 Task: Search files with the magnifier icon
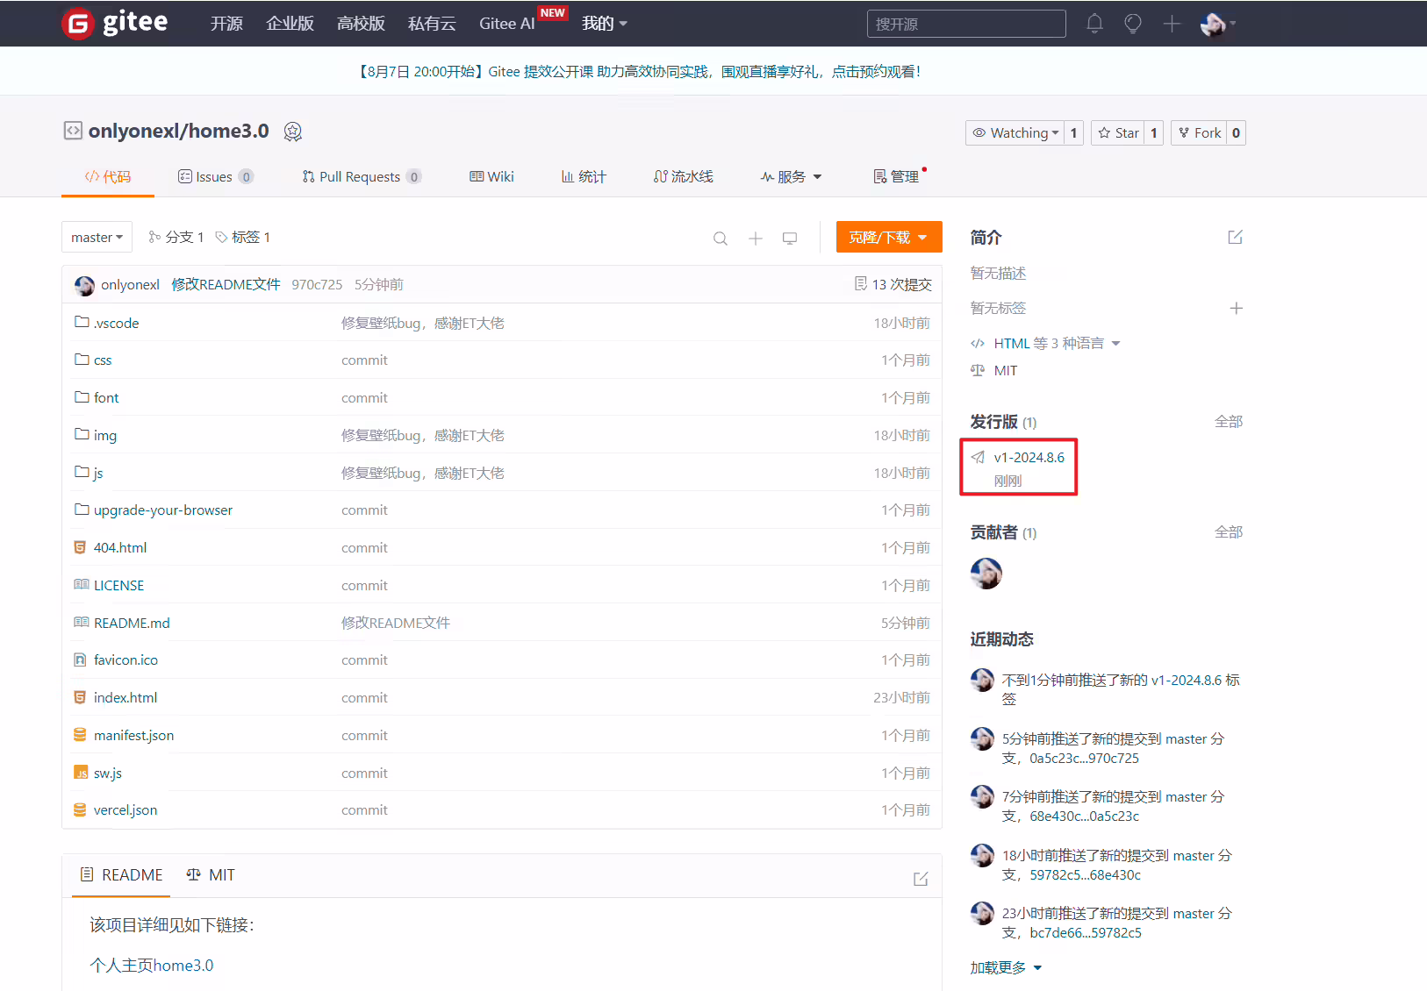(x=720, y=238)
